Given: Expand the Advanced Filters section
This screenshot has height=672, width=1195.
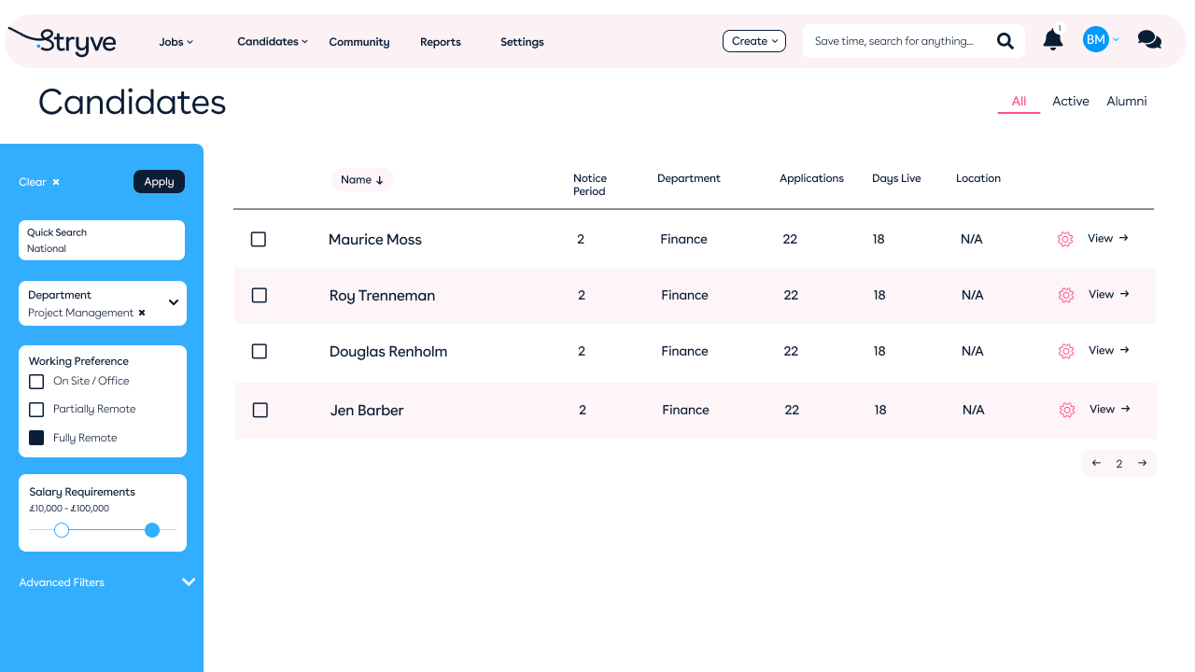Looking at the screenshot, I should [188, 582].
